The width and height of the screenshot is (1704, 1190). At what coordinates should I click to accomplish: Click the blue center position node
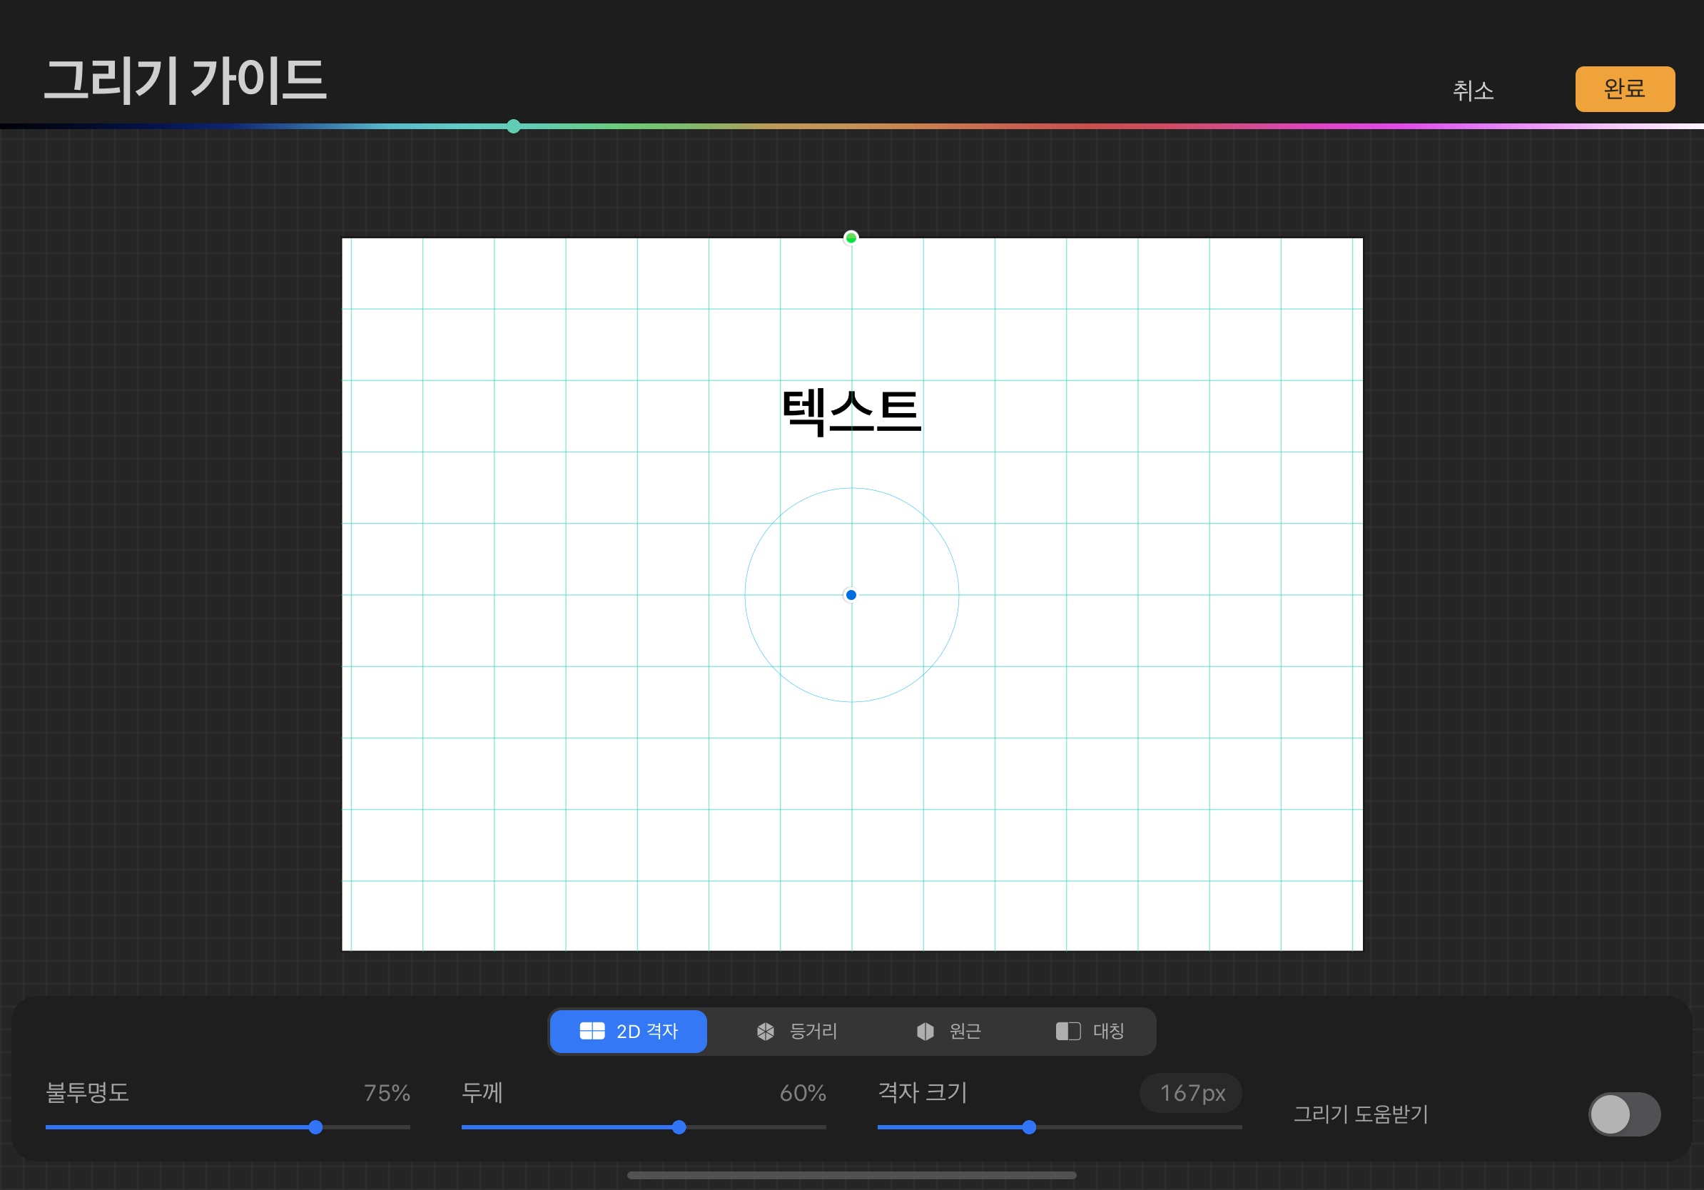pos(851,595)
